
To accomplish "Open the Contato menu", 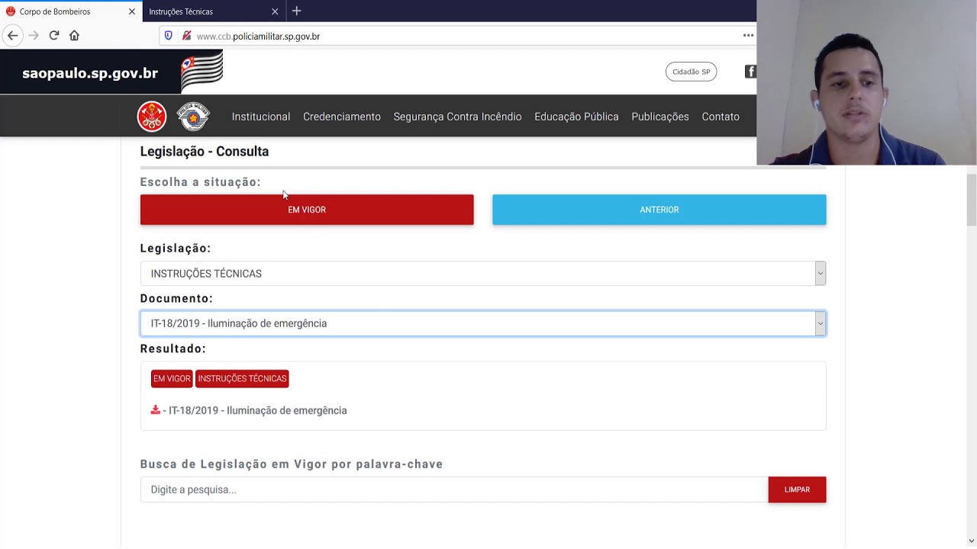I will (x=721, y=117).
